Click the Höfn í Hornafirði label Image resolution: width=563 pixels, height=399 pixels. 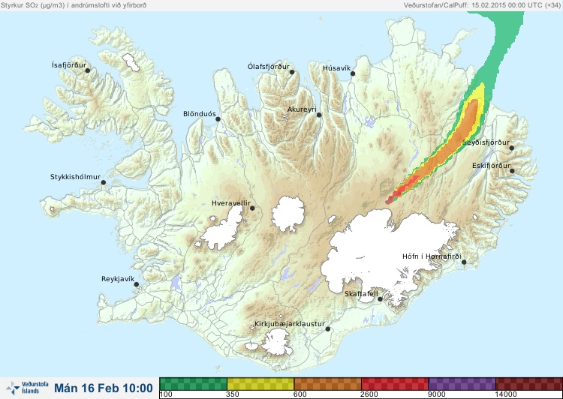point(432,256)
